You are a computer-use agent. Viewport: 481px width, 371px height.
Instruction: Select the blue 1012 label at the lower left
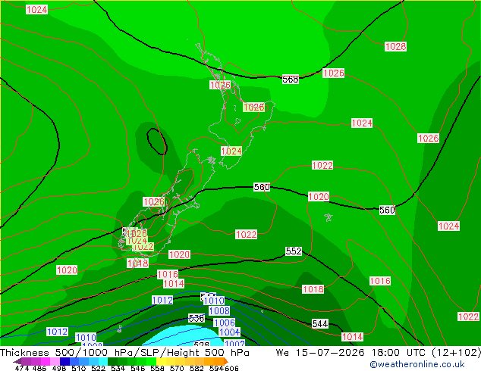(x=57, y=332)
